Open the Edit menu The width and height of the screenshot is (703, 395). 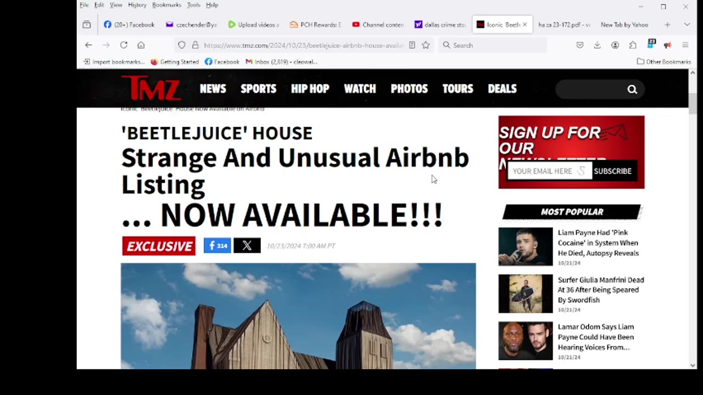[99, 5]
